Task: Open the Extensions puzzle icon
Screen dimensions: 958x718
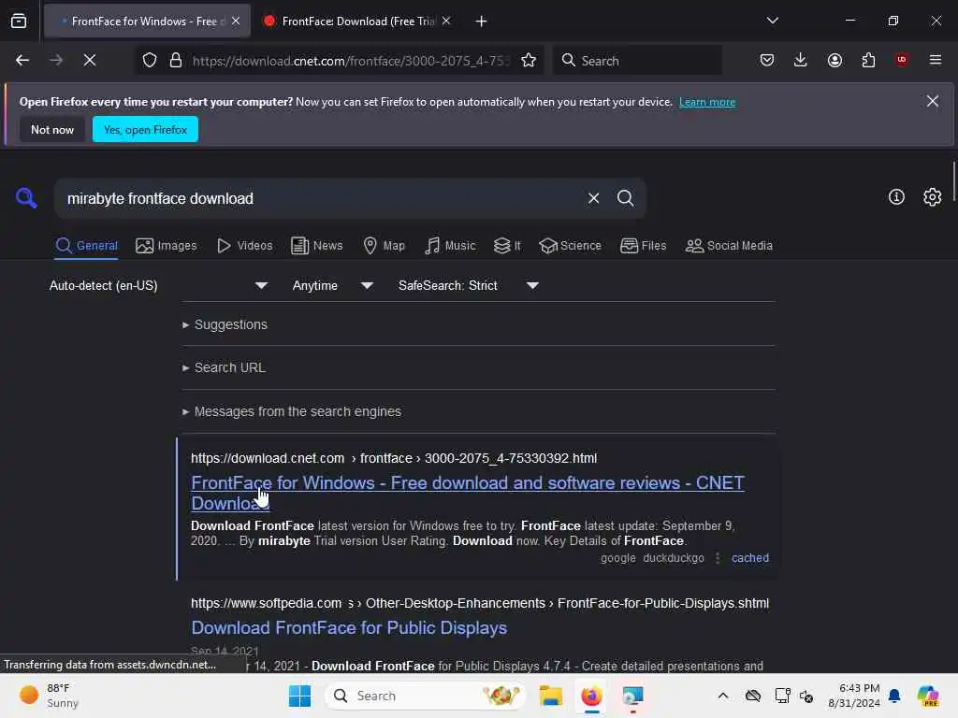Action: coord(868,60)
